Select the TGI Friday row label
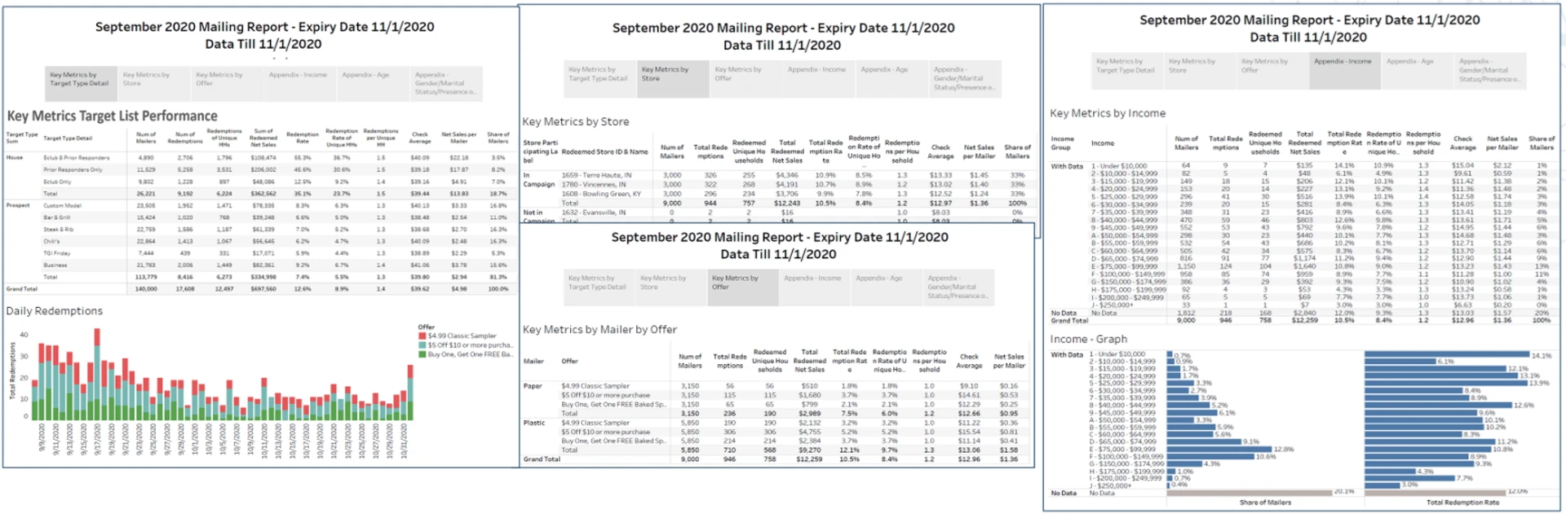Viewport: 1566px width, 518px height. [x=56, y=253]
